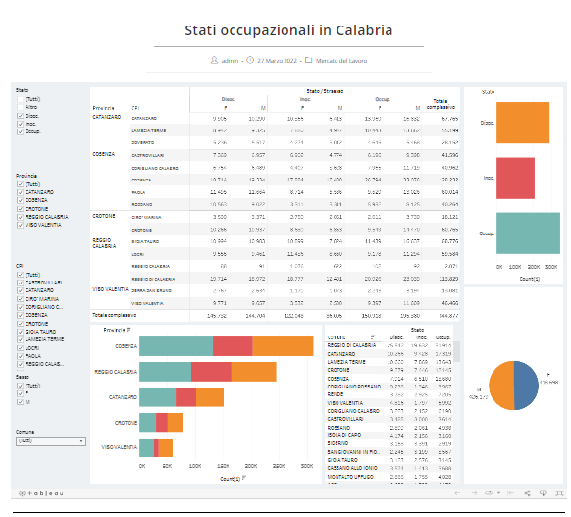
Task: Click the Download icon in Tableau toolbar
Action: [543, 493]
